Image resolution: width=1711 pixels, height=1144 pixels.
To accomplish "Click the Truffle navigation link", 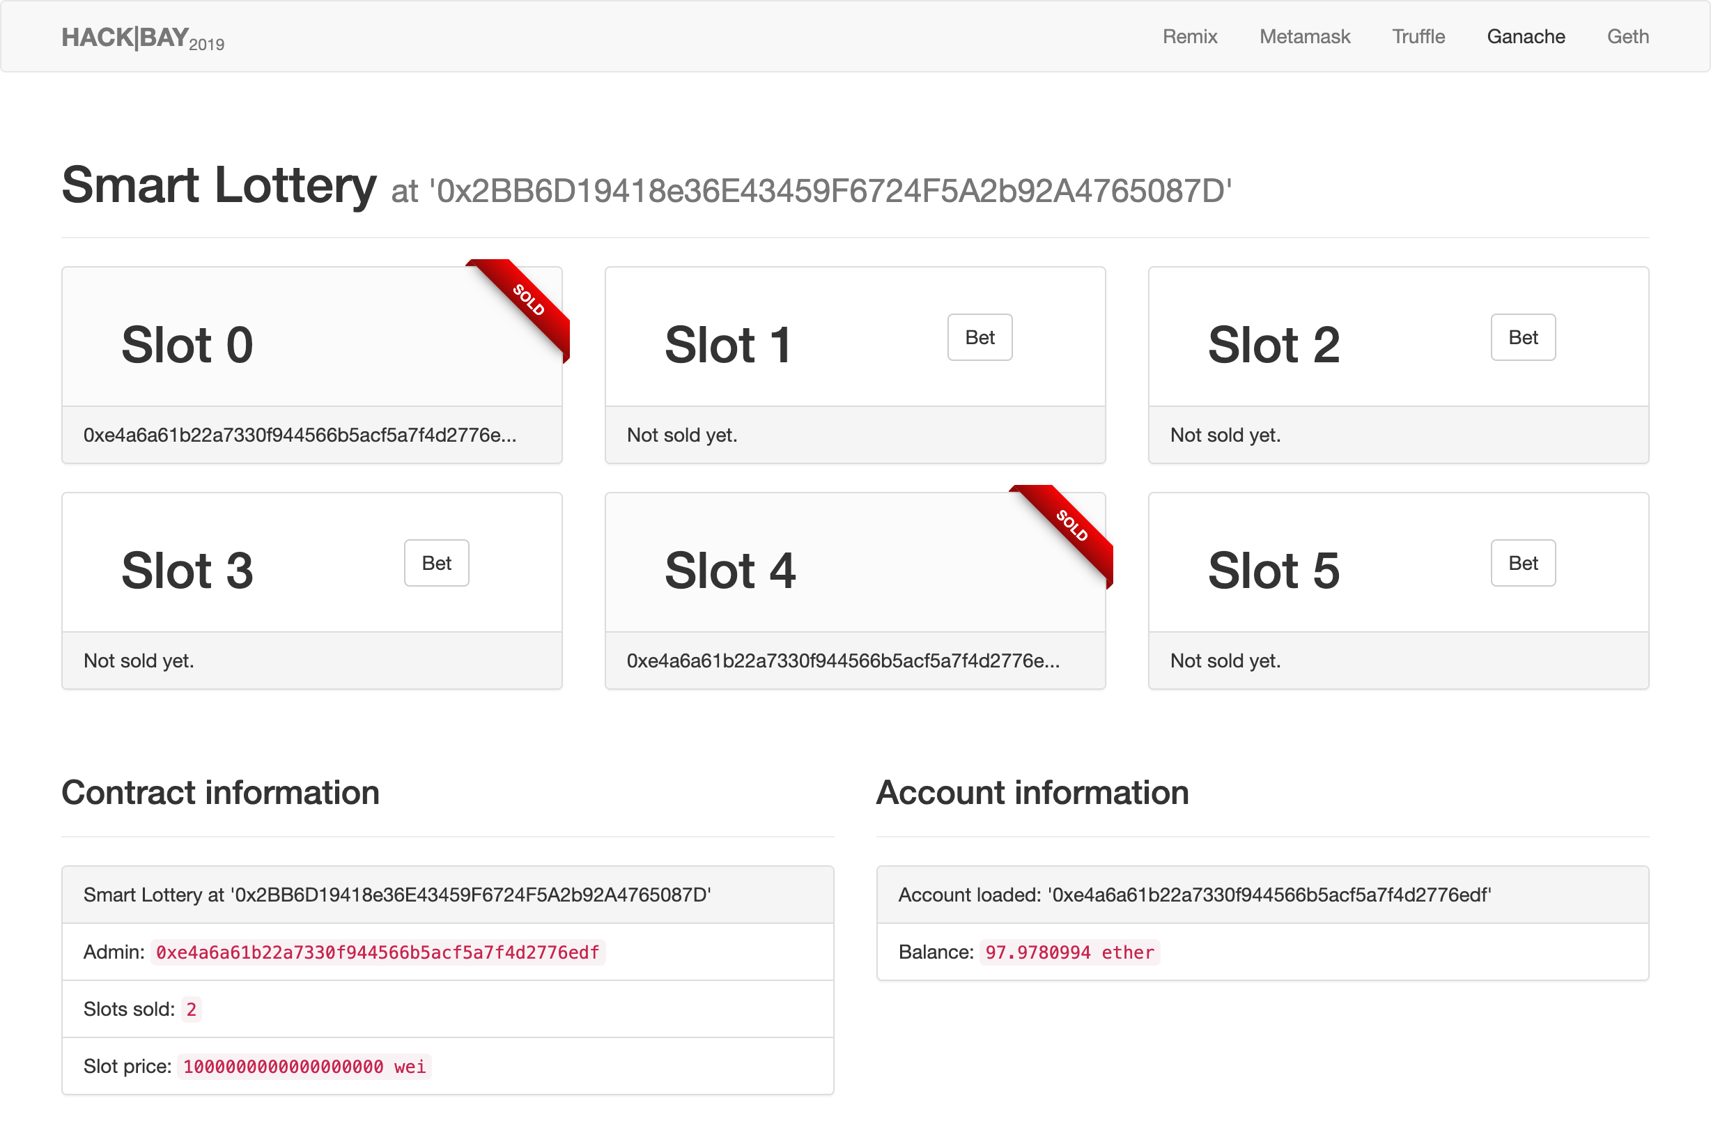I will click(1418, 36).
